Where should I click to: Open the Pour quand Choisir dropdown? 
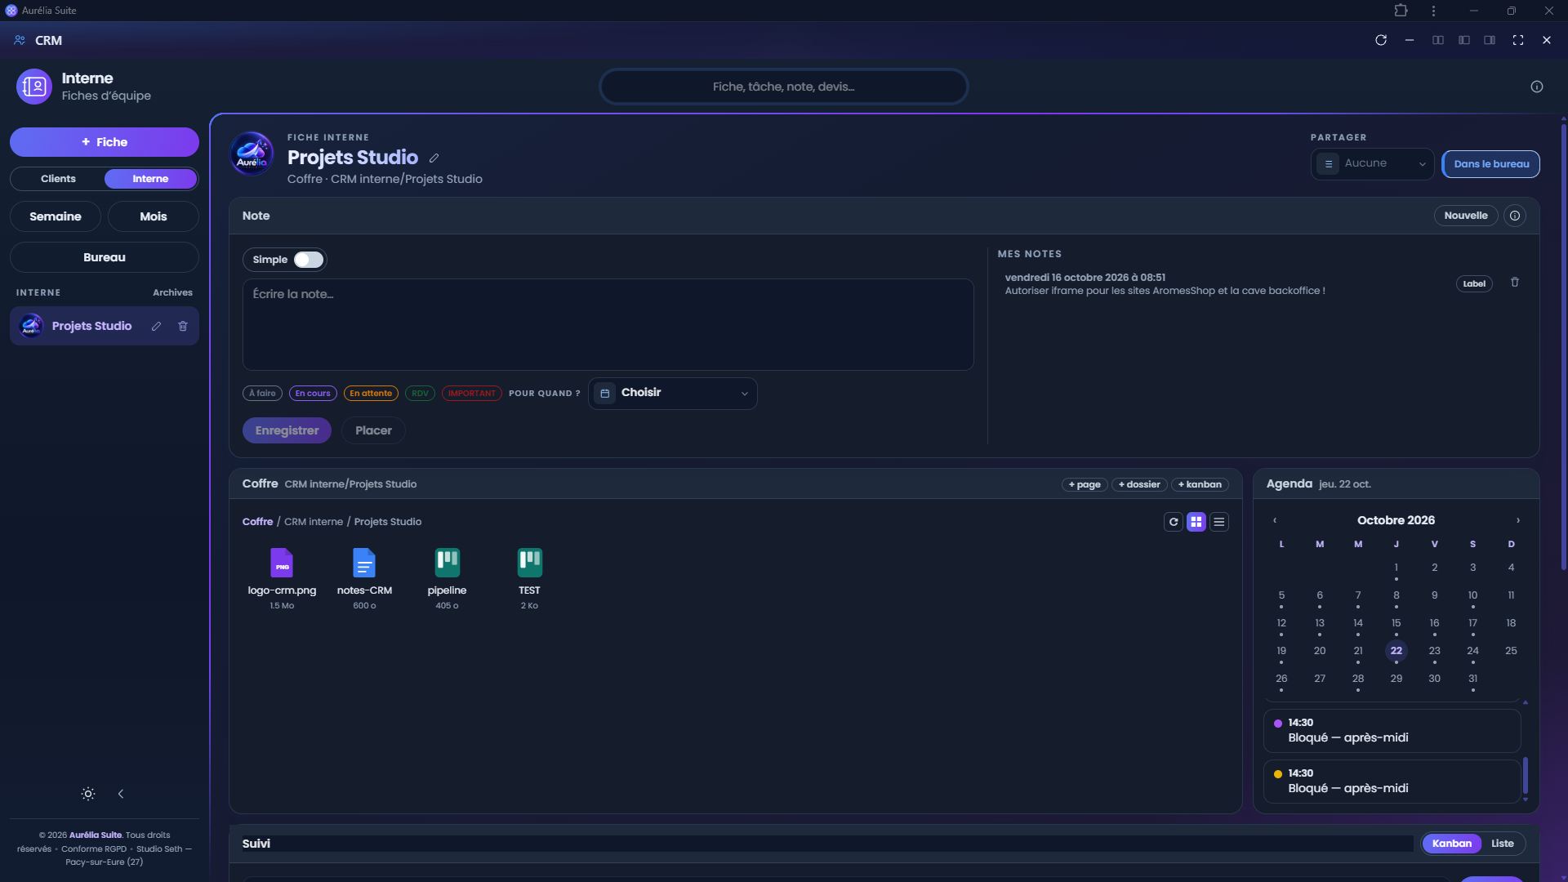point(672,394)
